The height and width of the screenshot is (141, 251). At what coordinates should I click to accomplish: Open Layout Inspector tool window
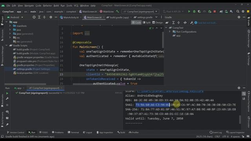[235, 132]
